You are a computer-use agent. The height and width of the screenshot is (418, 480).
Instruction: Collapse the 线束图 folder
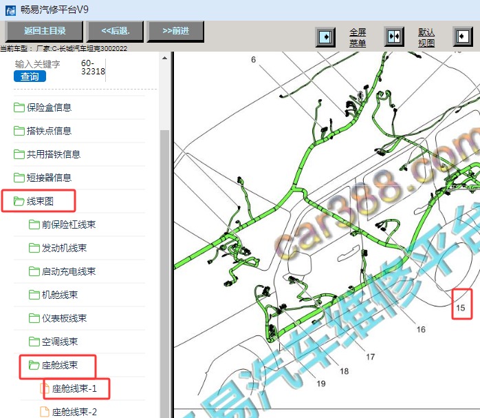click(x=40, y=201)
